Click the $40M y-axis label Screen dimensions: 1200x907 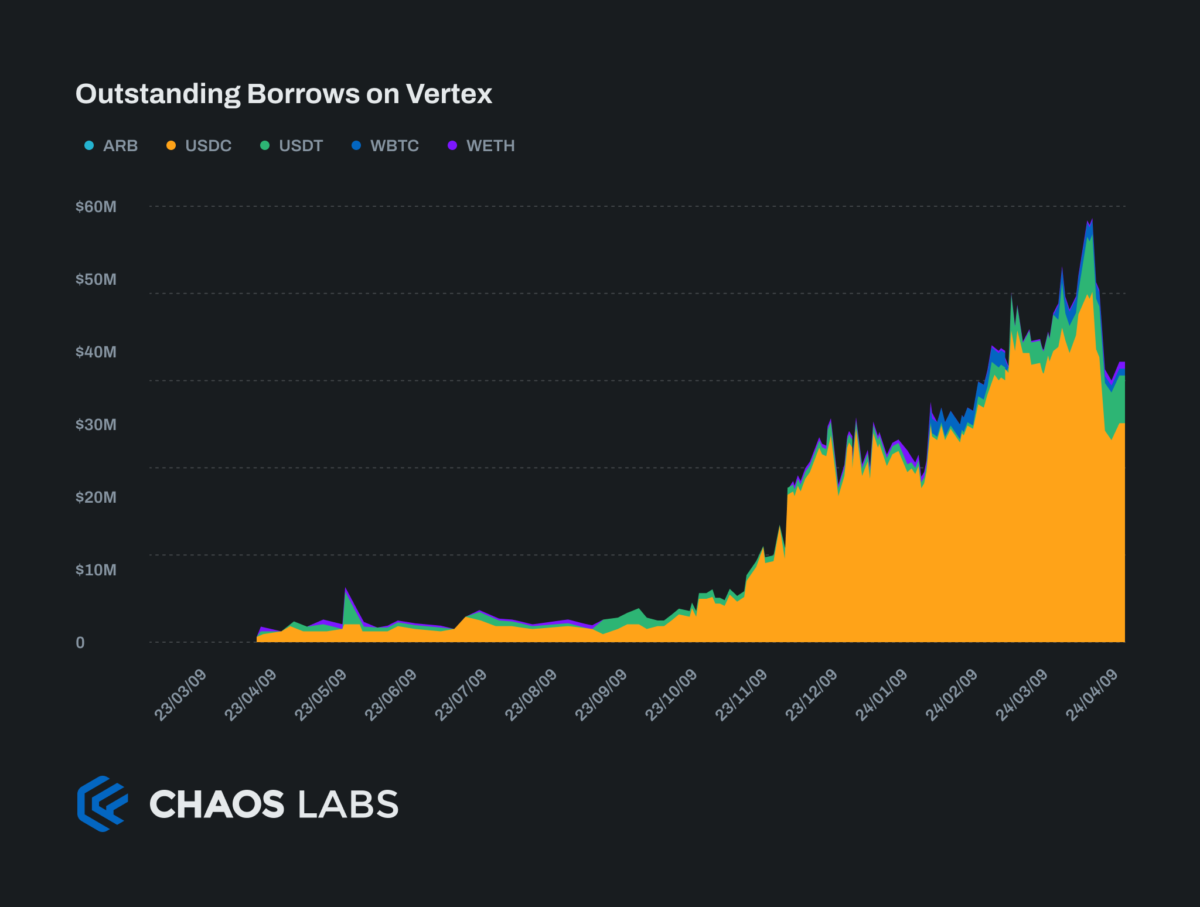(x=96, y=352)
